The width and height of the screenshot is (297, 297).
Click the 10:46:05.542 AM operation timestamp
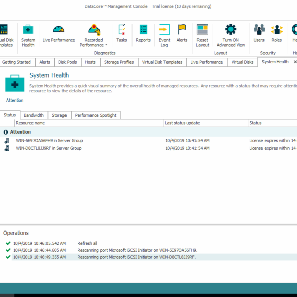point(40,243)
